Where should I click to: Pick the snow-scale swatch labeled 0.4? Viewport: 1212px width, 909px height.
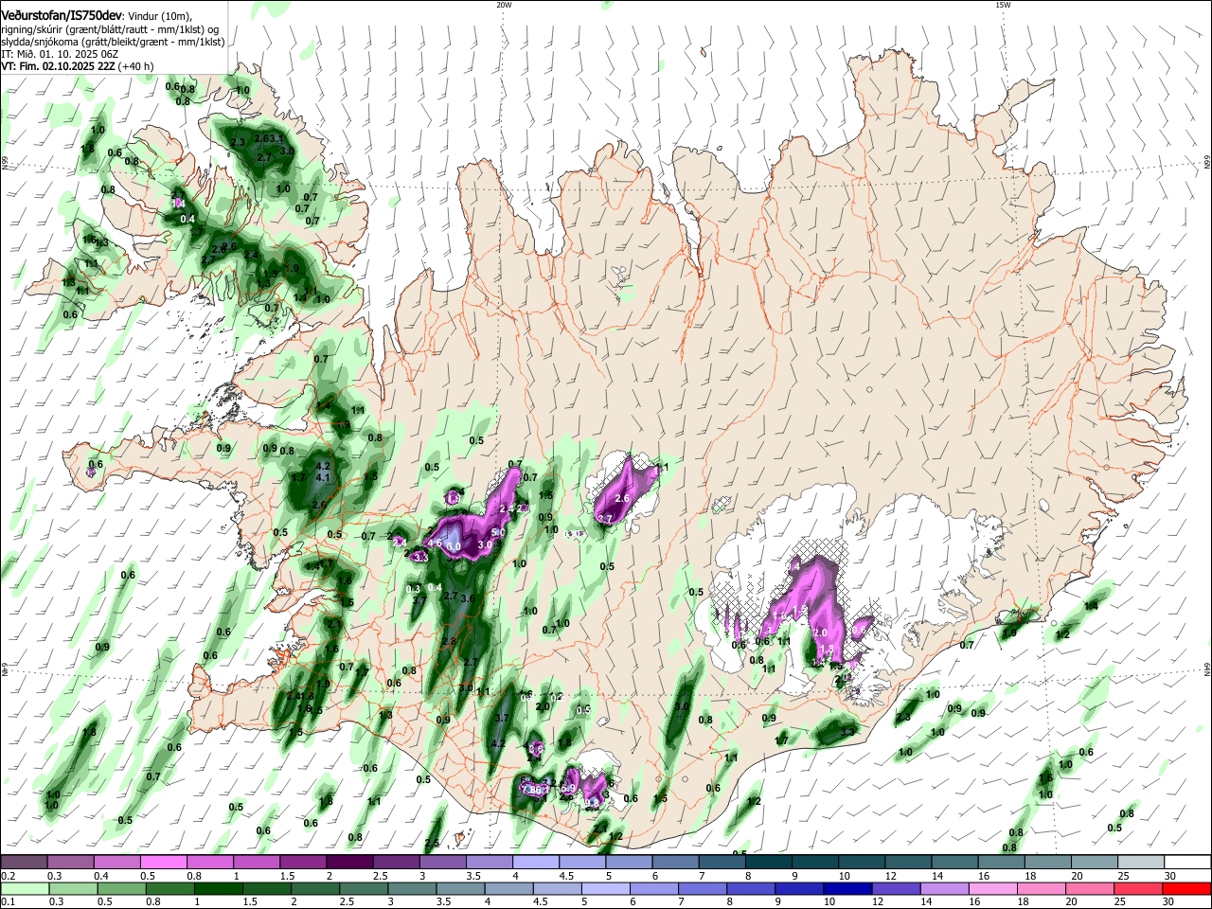coord(116,862)
